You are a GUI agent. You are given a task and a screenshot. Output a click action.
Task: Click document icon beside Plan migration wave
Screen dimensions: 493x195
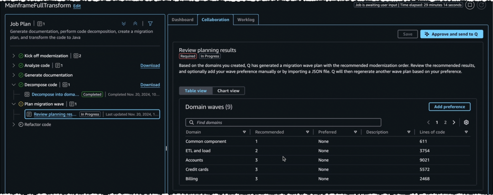click(x=71, y=104)
